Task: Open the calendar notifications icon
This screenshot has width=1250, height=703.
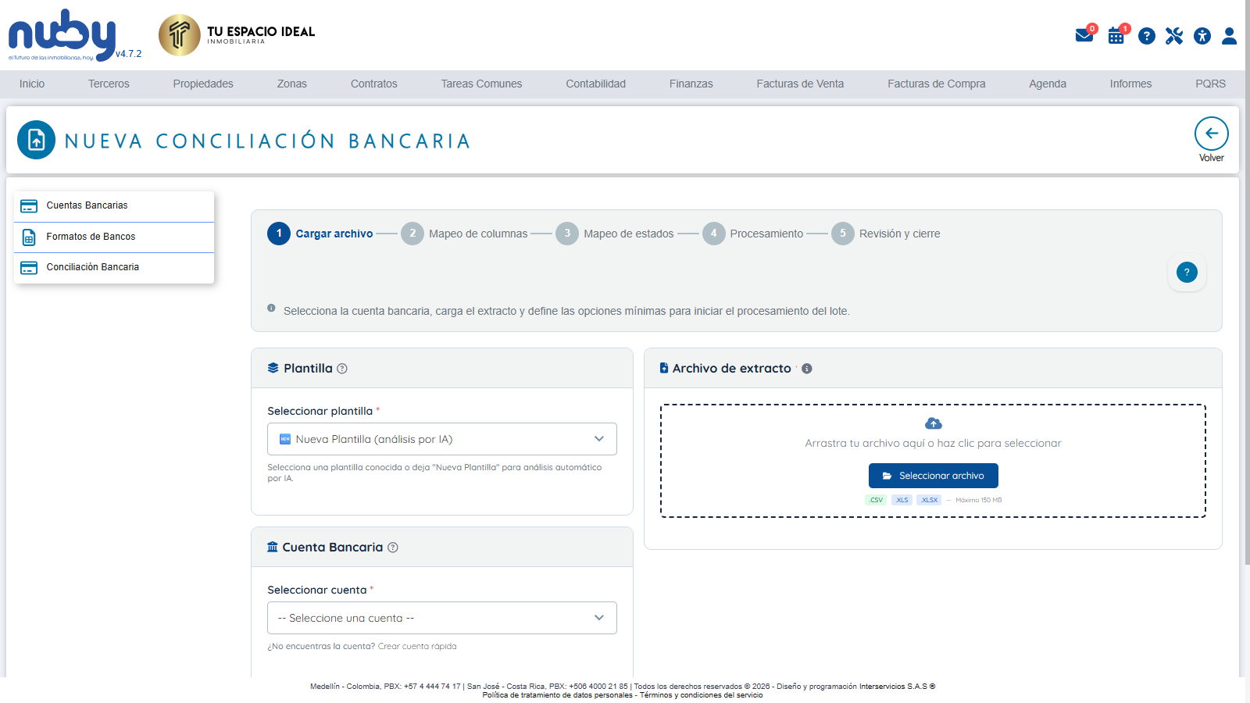Action: [x=1116, y=36]
